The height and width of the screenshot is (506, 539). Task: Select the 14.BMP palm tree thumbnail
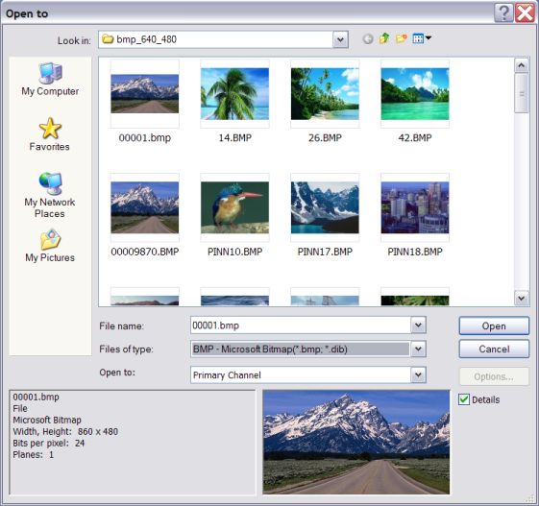[234, 94]
